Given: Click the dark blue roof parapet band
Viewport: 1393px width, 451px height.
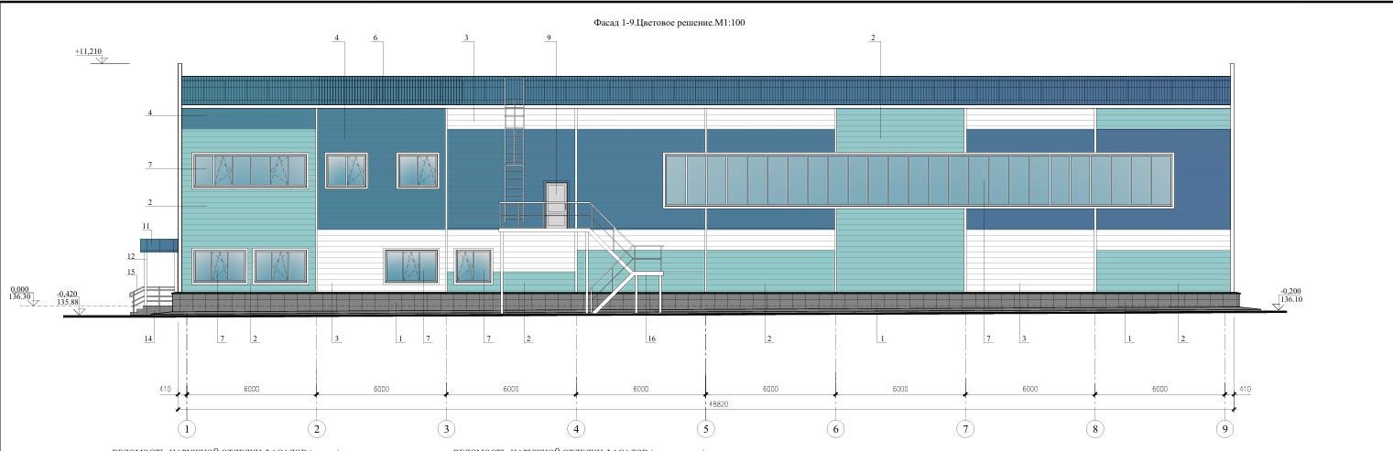Looking at the screenshot, I should point(705,91).
